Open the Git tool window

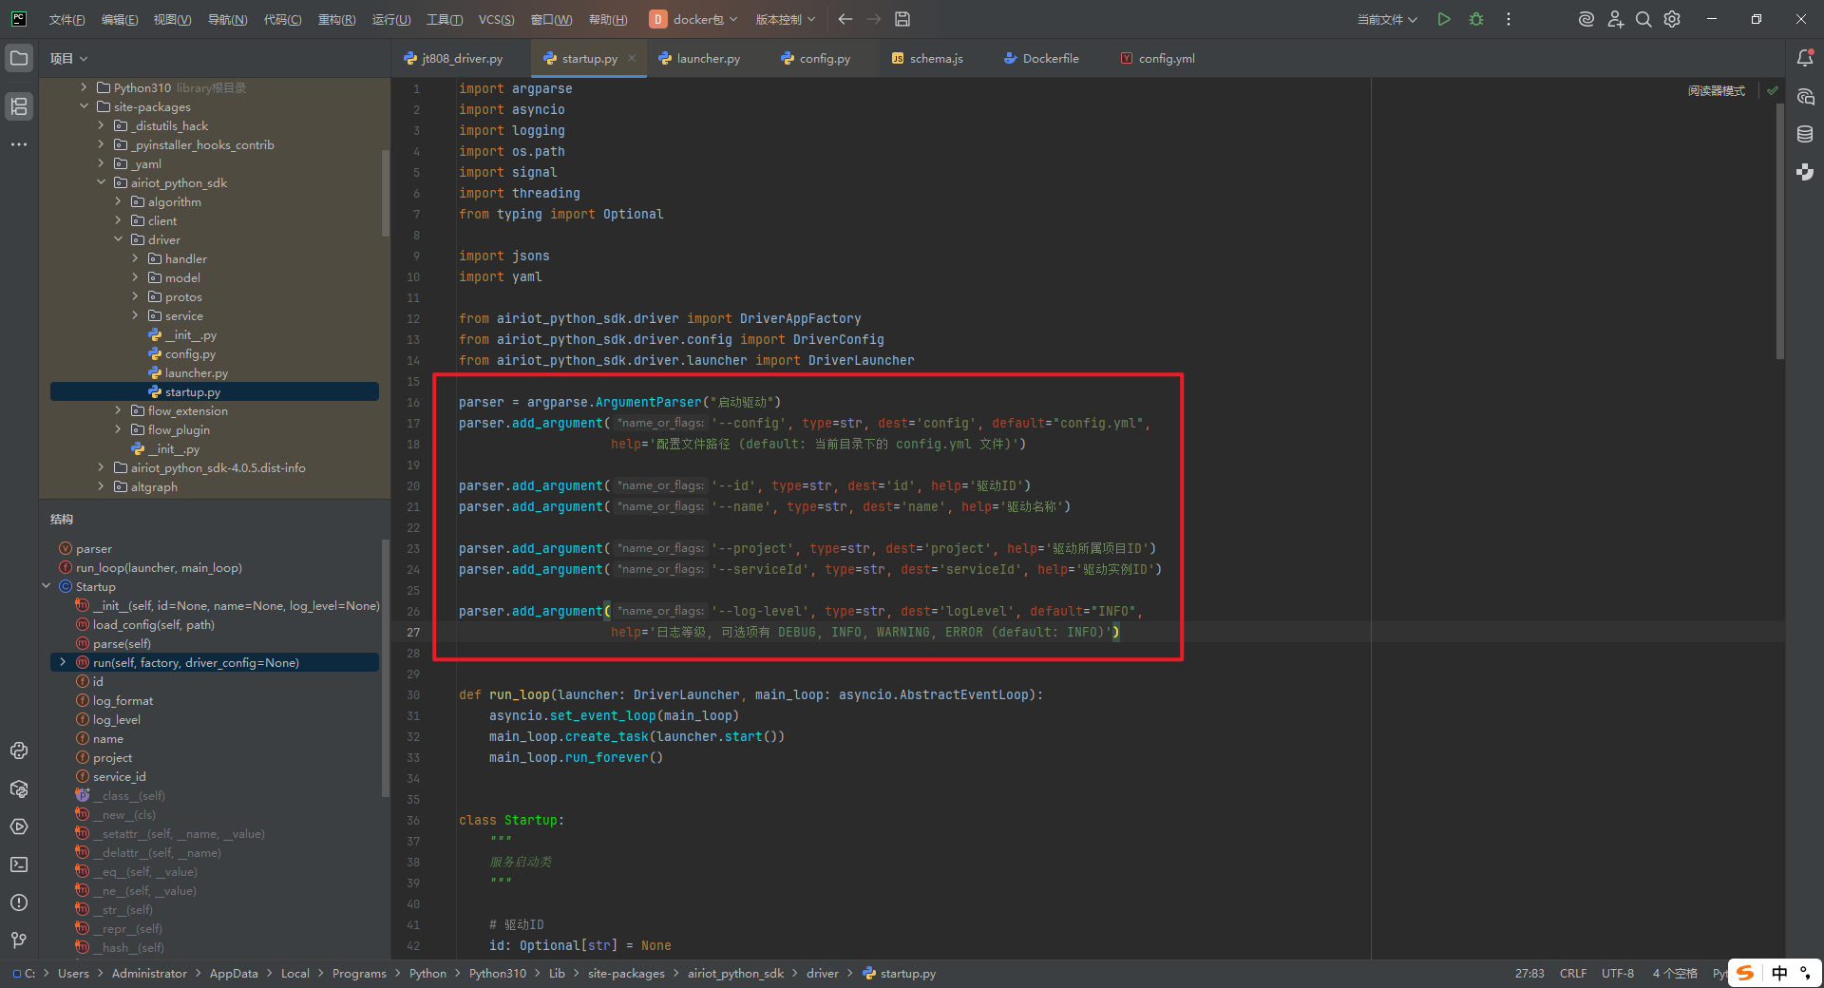(19, 940)
